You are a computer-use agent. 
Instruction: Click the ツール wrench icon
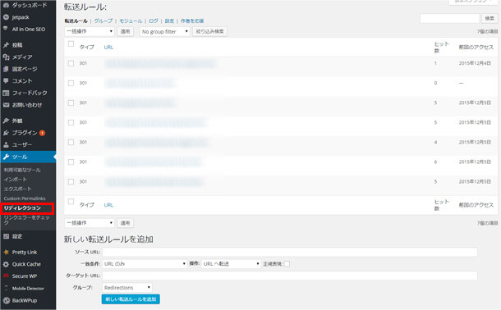coord(6,157)
